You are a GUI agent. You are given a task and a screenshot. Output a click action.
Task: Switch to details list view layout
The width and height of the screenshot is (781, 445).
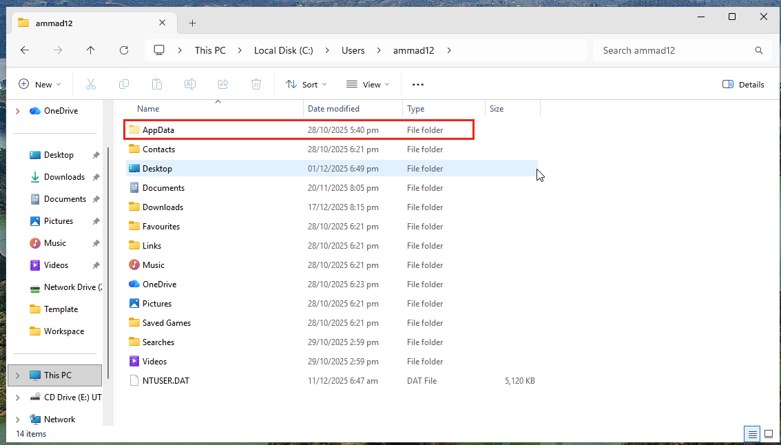pos(752,434)
